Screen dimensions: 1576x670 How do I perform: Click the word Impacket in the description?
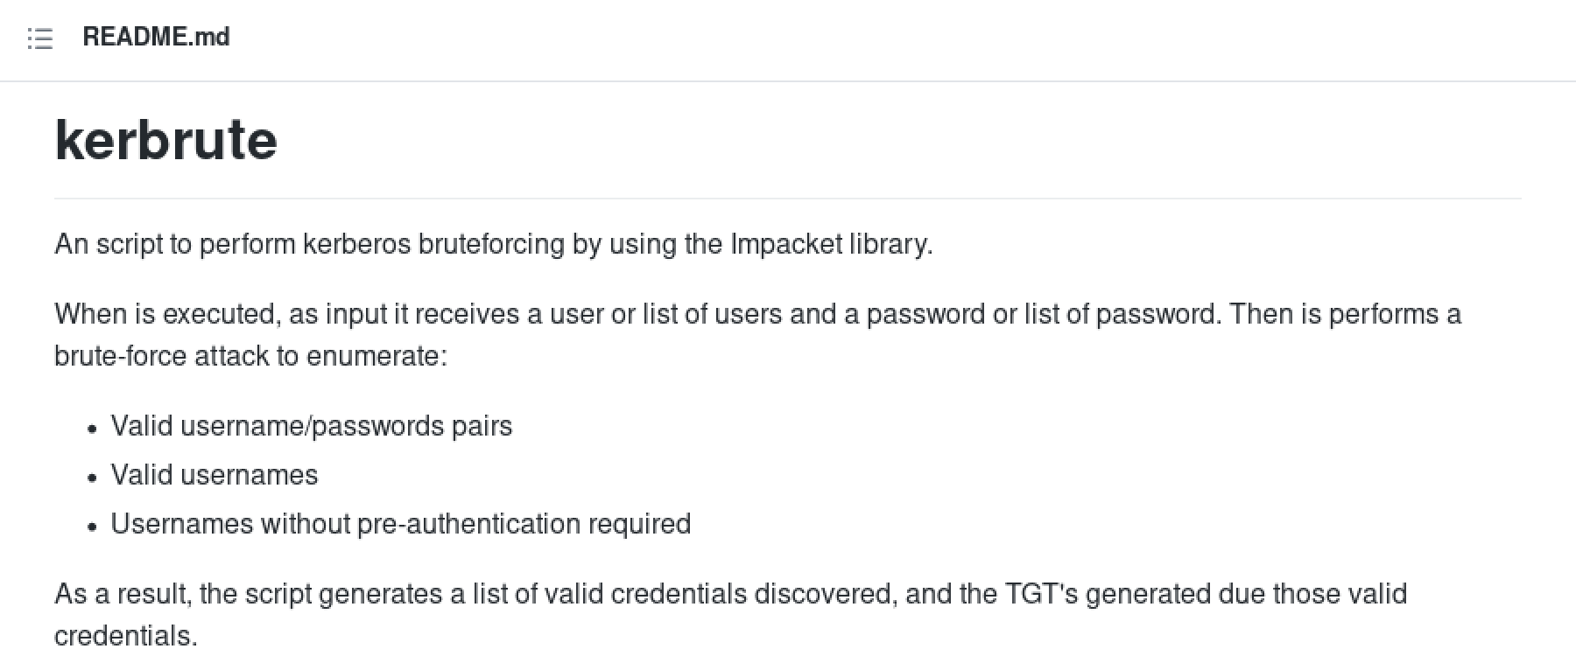pos(785,244)
